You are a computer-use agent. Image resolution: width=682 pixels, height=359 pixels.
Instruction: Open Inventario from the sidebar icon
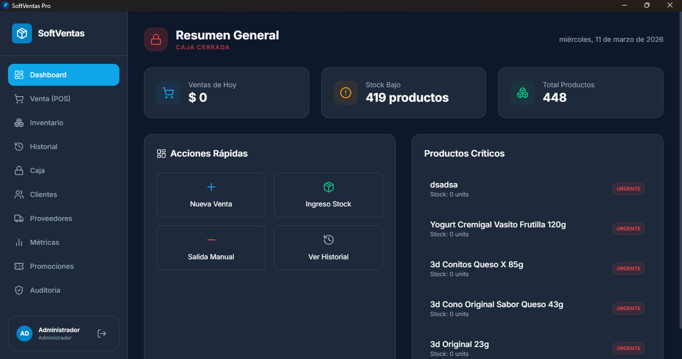19,122
